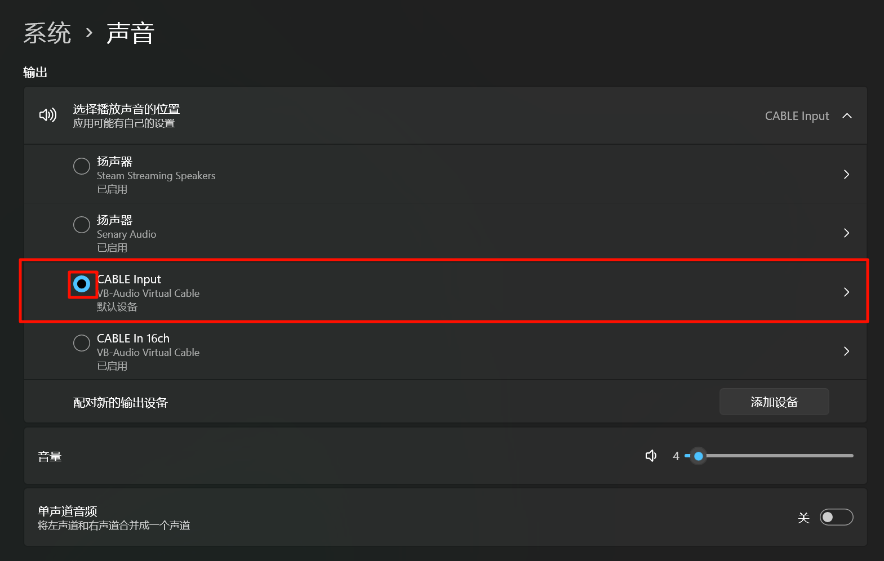Collapse the output device list chevron
Image resolution: width=884 pixels, height=561 pixels.
tap(847, 115)
